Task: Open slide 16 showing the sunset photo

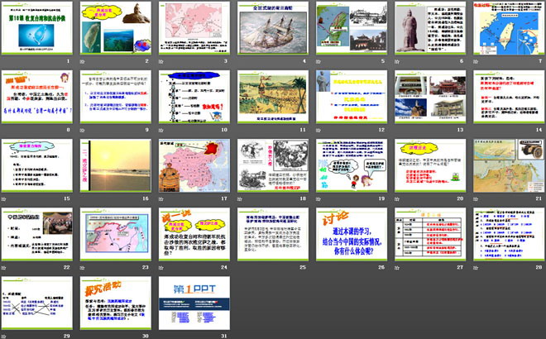Action: 117,167
